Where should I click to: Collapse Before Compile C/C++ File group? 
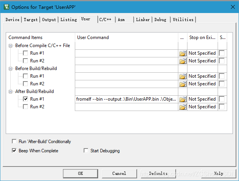10,46
